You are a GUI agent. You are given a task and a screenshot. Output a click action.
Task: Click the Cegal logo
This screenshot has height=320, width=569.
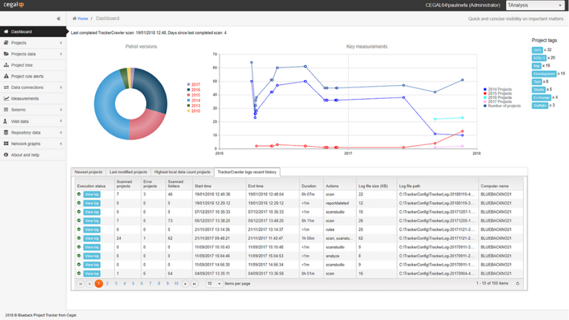point(14,4)
